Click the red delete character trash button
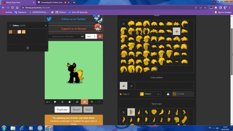Image resolution: width=233 pixels, height=131 pixels. click(x=100, y=36)
